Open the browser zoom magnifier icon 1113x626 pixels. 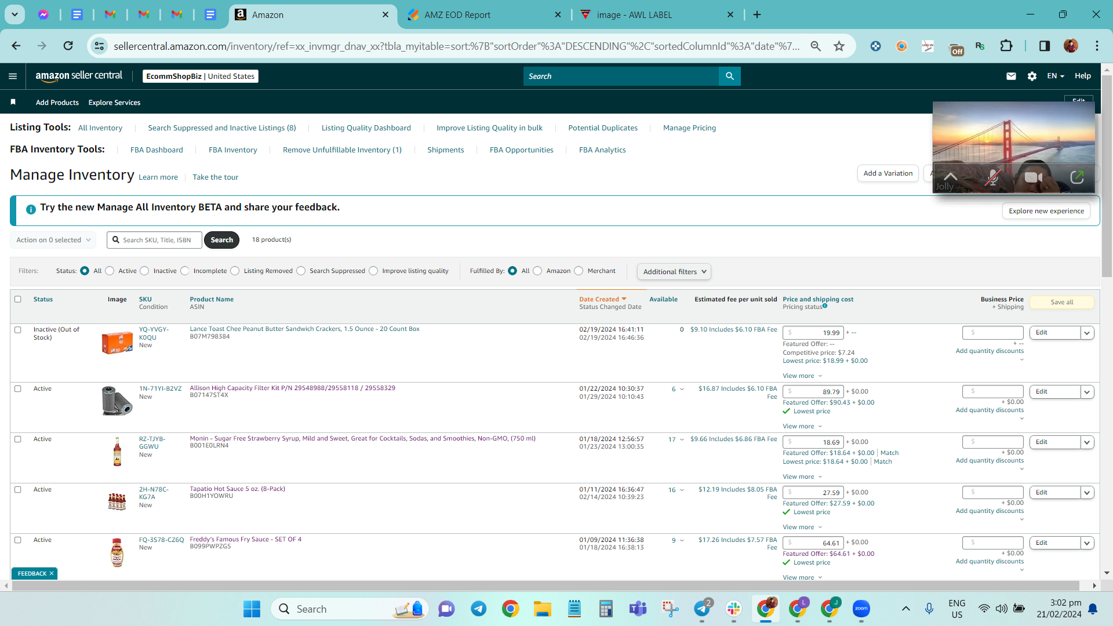click(816, 46)
